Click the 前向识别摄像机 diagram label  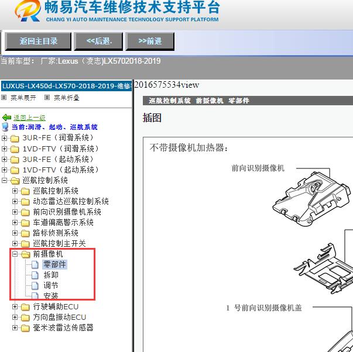click(258, 168)
